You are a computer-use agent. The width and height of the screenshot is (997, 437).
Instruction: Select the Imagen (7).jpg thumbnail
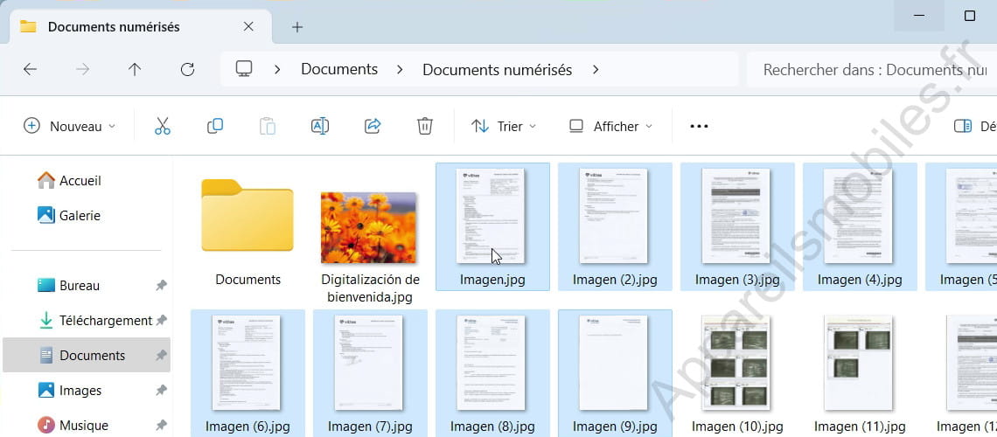point(369,363)
